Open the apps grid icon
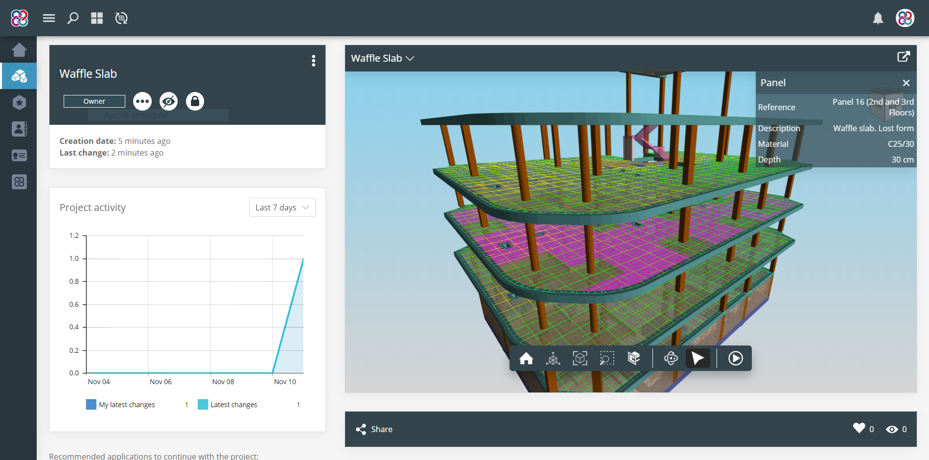The height and width of the screenshot is (460, 929). [x=97, y=19]
